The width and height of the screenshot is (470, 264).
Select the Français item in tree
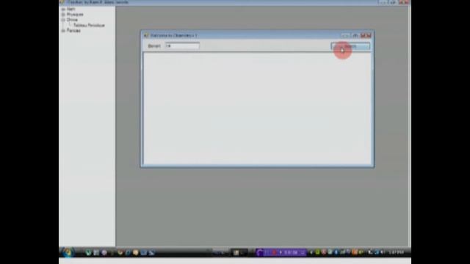pyautogui.click(x=73, y=31)
